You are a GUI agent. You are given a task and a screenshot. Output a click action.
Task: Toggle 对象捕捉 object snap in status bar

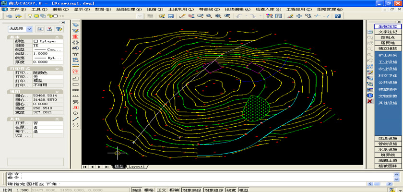coord(192,190)
